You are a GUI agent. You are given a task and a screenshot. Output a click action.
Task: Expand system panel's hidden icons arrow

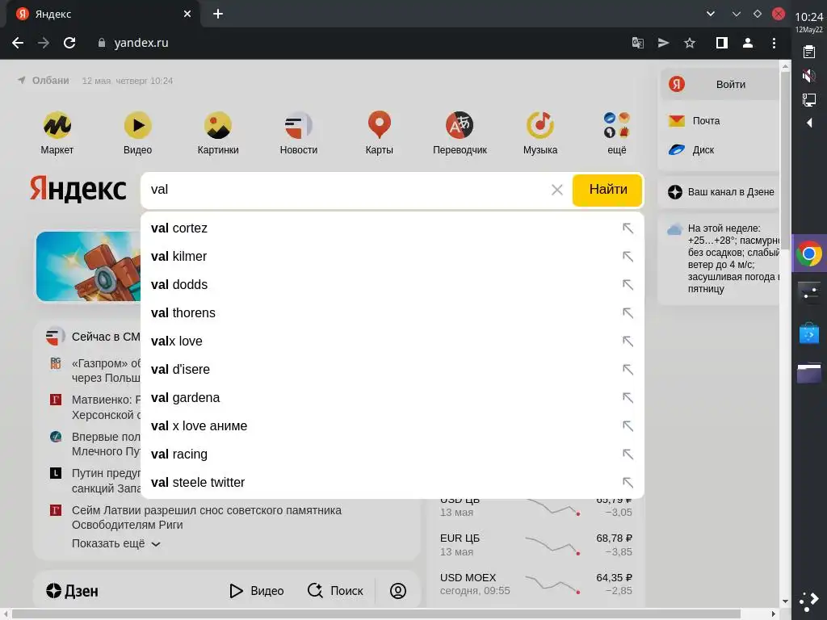pos(809,123)
